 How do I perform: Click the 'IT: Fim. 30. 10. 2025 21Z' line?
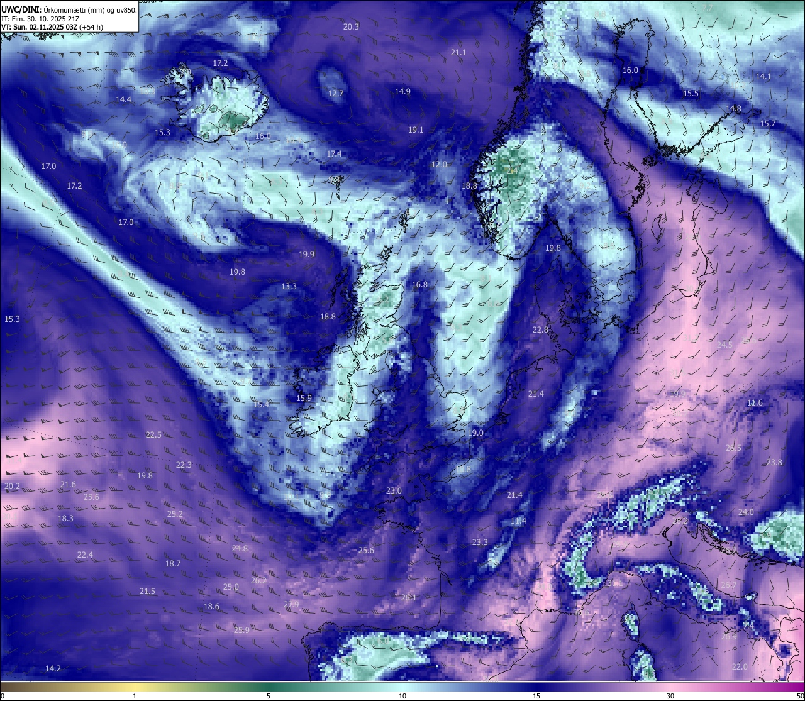[40, 19]
